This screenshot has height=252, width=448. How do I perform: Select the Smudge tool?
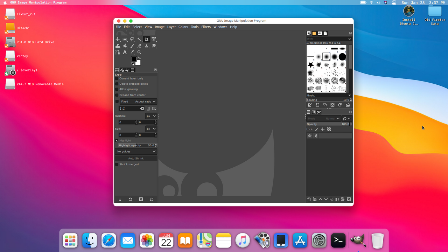[x=154, y=46]
